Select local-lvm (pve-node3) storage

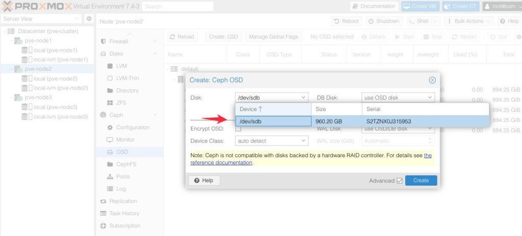(x=61, y=116)
